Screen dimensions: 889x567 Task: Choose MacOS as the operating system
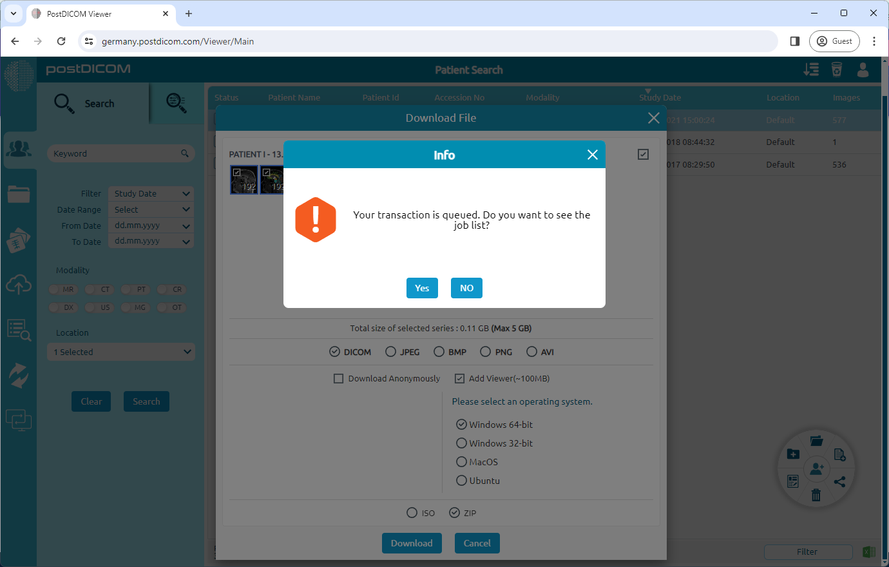[461, 461]
